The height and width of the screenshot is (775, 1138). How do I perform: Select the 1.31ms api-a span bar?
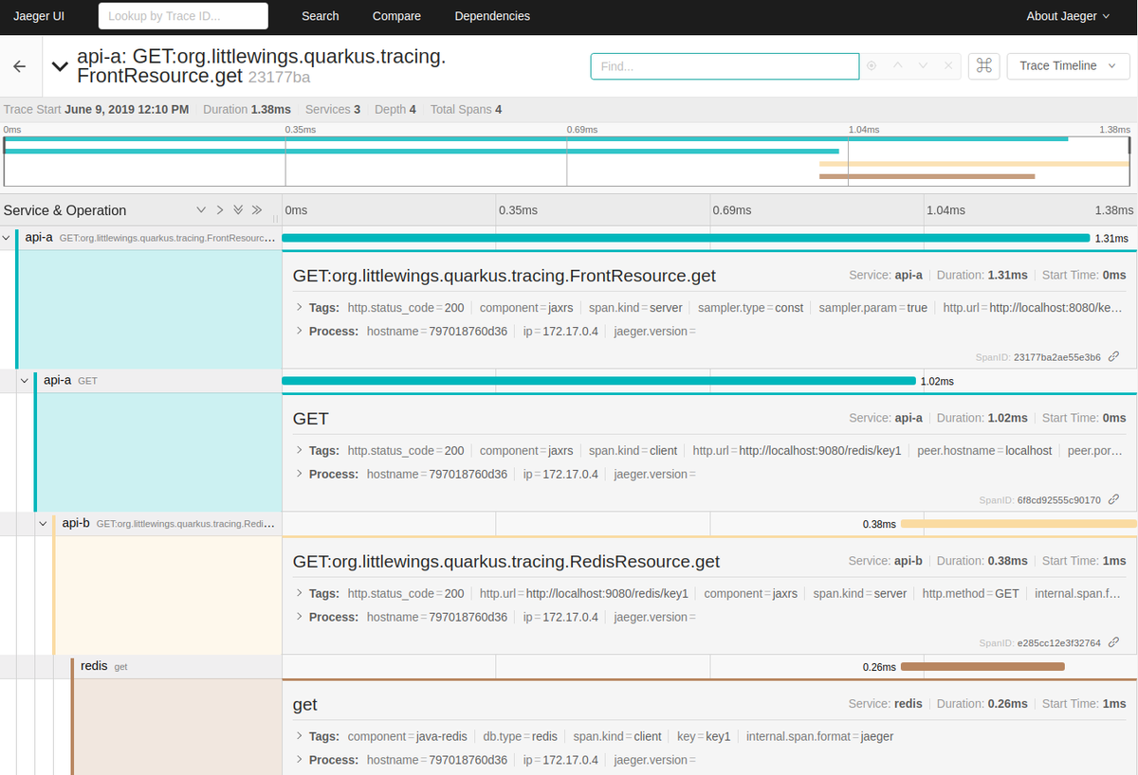tap(686, 238)
